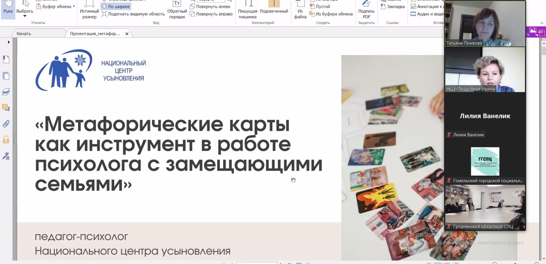546x264 pixels.
Task: Close the Презентация_метафор tab
Action: pyautogui.click(x=127, y=34)
